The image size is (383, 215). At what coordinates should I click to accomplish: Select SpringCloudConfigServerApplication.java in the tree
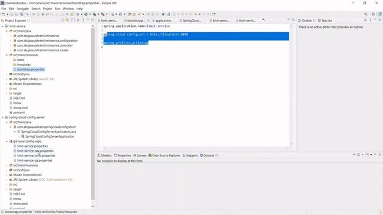[48, 131]
